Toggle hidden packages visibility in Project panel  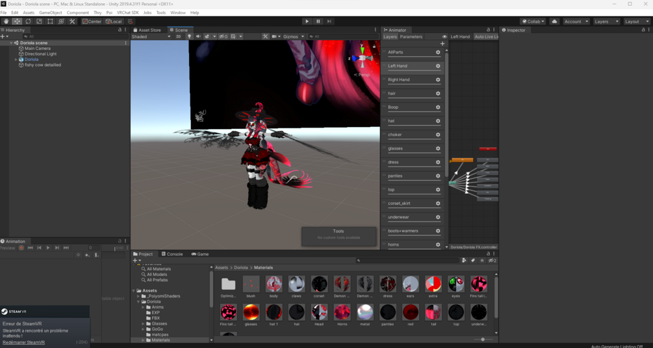pyautogui.click(x=493, y=261)
